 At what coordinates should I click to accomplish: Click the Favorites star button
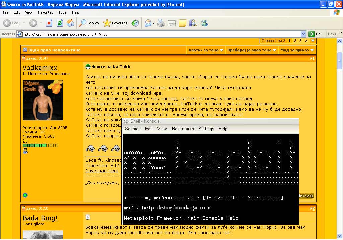tap(115, 23)
